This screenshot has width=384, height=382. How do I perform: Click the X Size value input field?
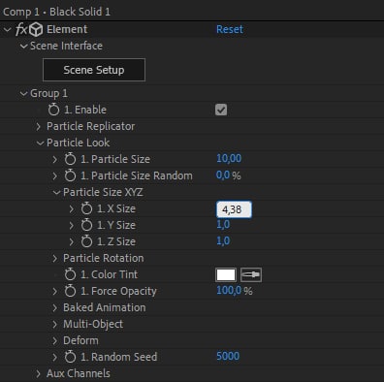coord(234,209)
